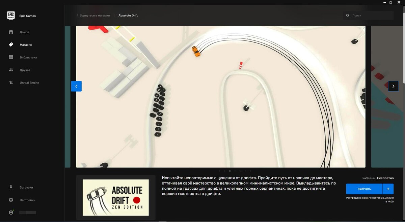Click the main drifting car screenshot
Image resolution: width=405 pixels, height=222 pixels.
point(221,97)
